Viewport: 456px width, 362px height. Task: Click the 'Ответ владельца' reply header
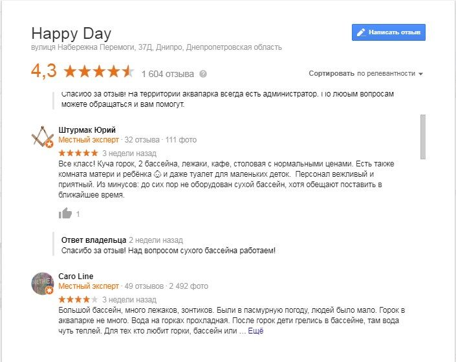click(93, 240)
